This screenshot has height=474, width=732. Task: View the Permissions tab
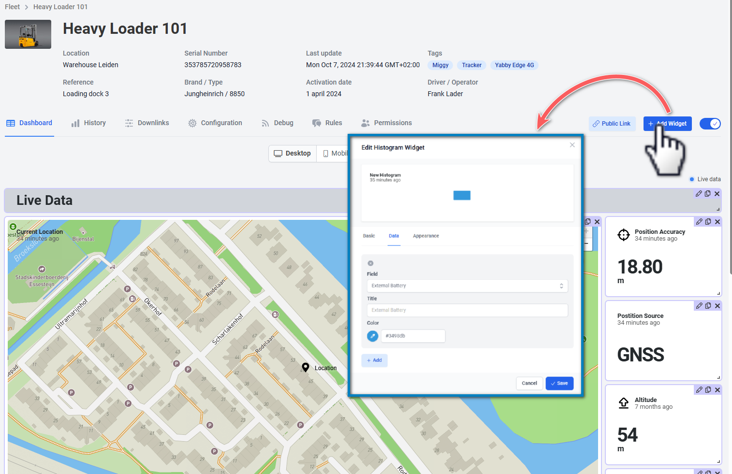click(387, 123)
